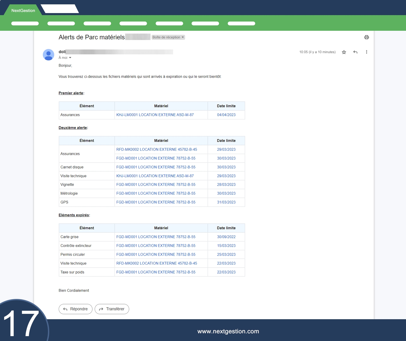
Task: Click the sender profile avatar
Action: click(48, 55)
